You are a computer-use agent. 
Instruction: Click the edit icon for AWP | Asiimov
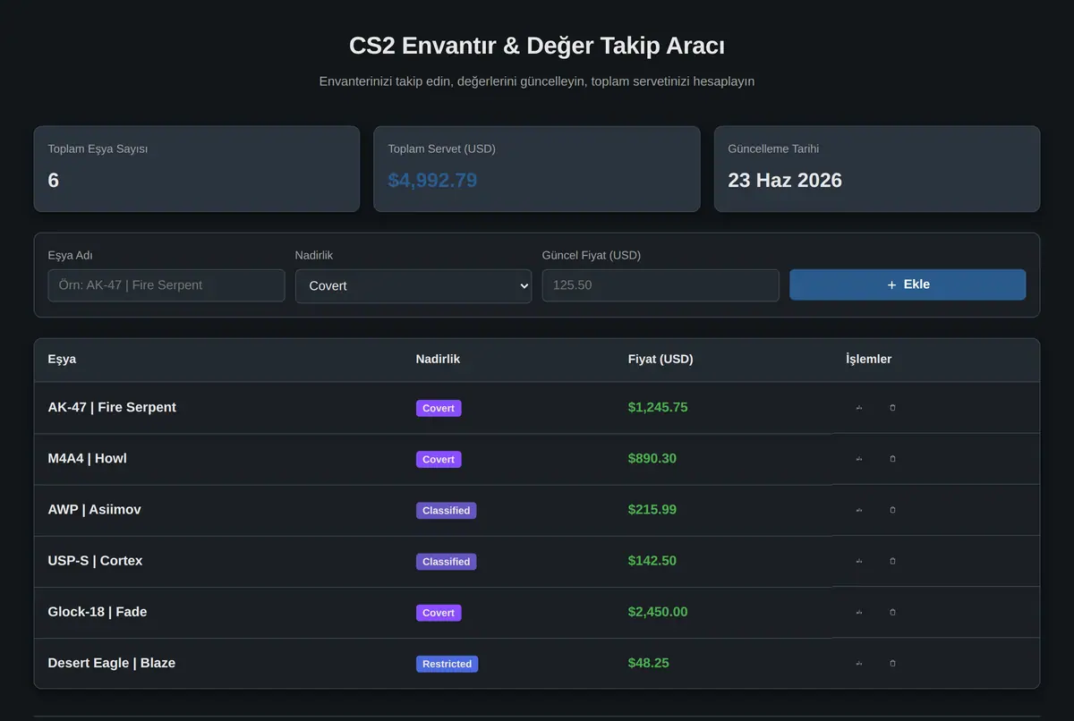859,510
